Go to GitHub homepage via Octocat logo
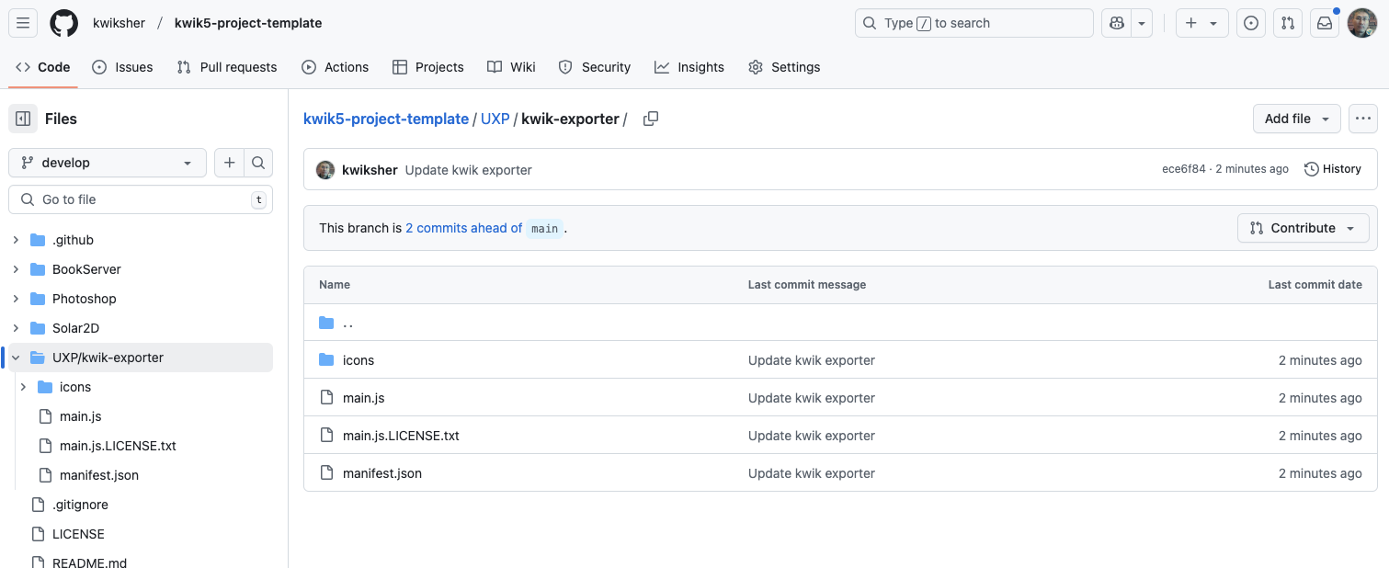The width and height of the screenshot is (1389, 568). [x=63, y=23]
